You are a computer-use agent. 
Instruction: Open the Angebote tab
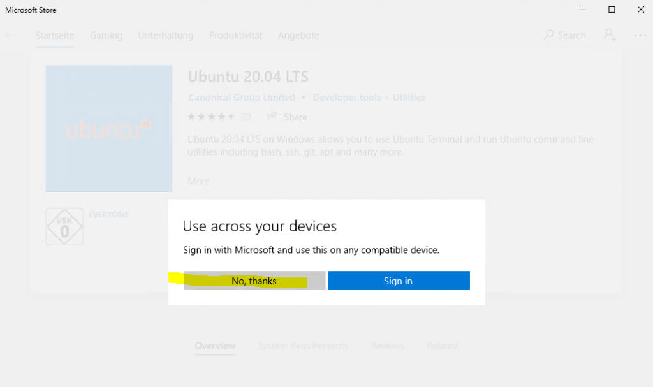(x=298, y=36)
